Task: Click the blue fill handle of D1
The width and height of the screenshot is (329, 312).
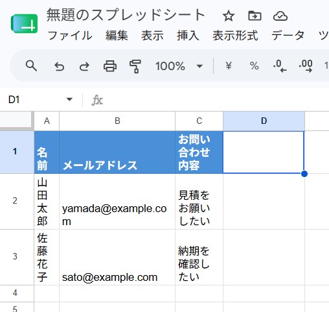Action: (x=304, y=174)
